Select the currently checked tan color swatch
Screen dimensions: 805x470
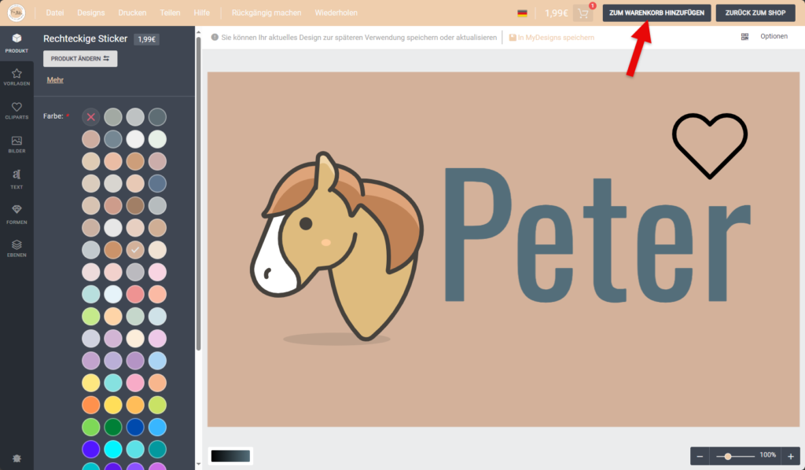(135, 249)
